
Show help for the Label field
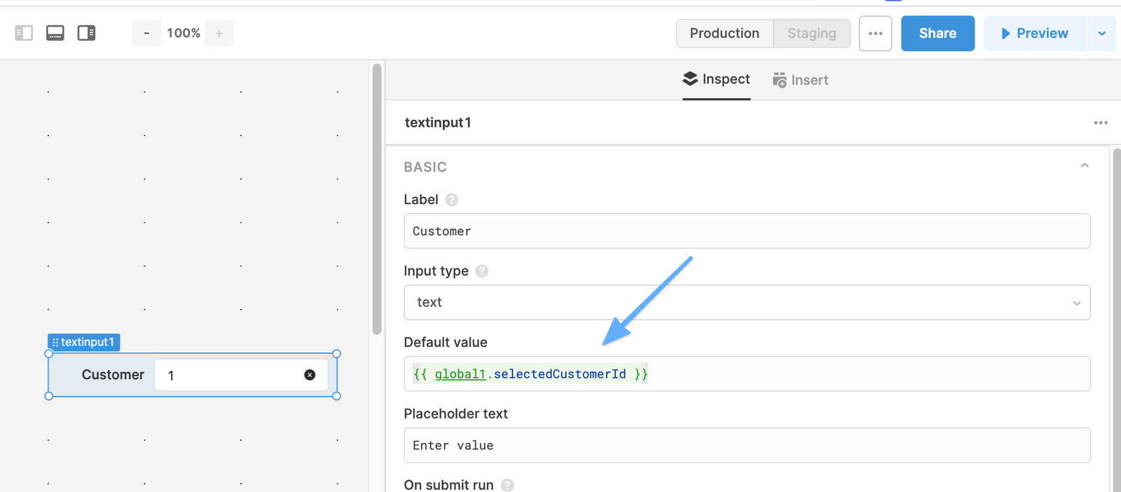click(x=452, y=200)
